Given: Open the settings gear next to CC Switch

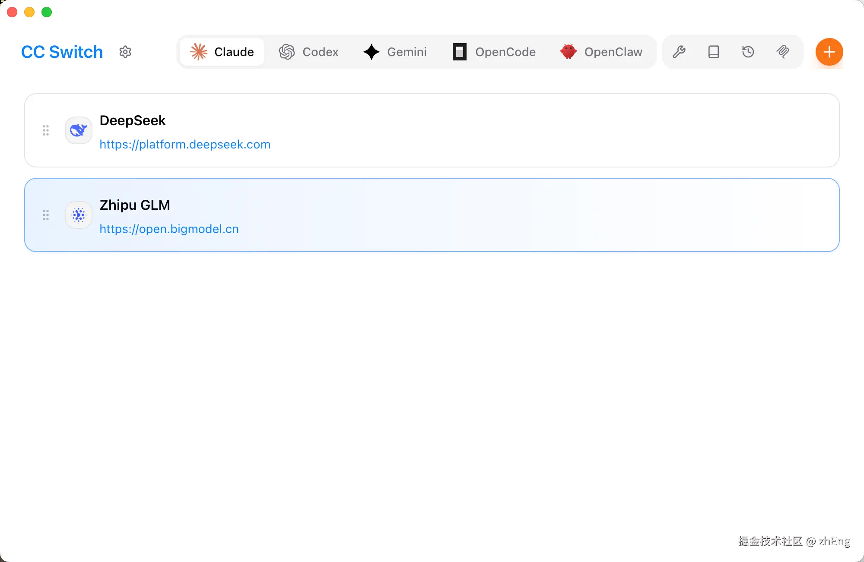Looking at the screenshot, I should coord(125,52).
